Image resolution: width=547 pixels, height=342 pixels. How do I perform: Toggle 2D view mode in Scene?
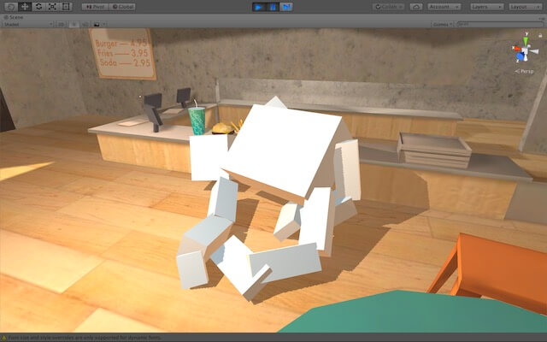tap(61, 25)
